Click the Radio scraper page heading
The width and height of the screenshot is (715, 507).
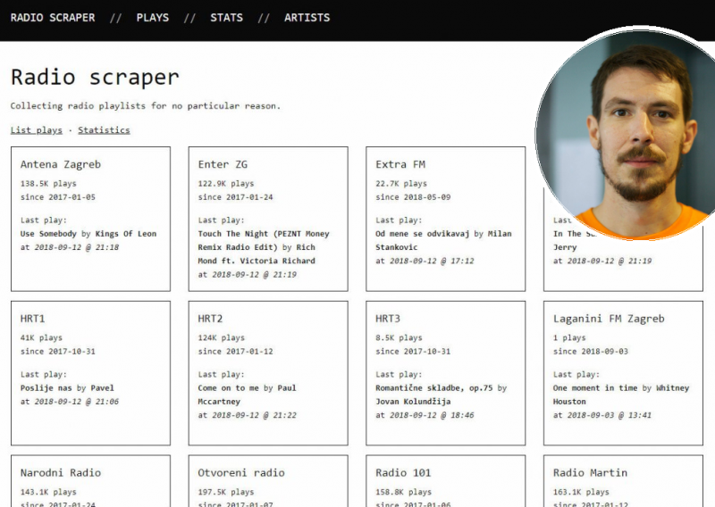[x=95, y=77]
